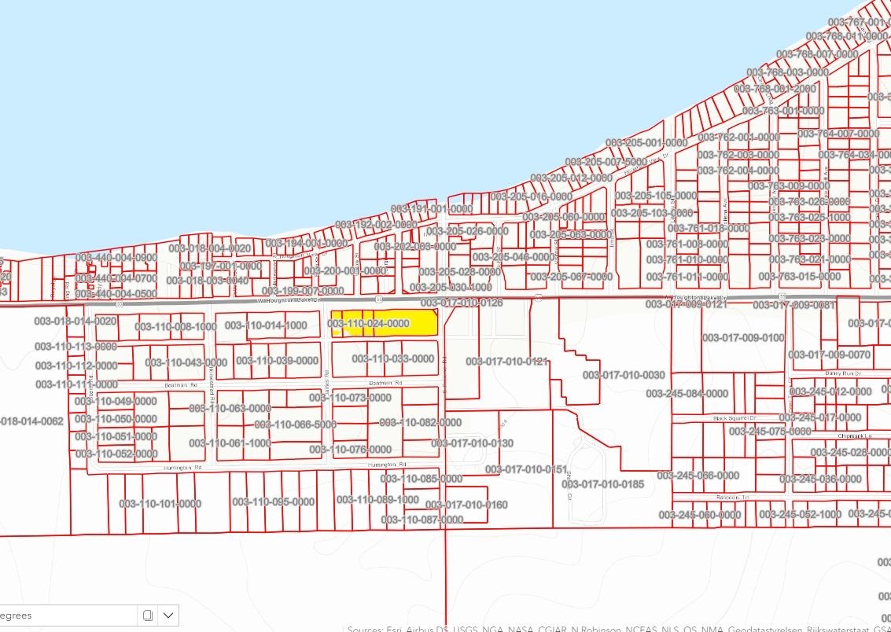
Task: Select parcel 003-110-008-1000
Action: point(175,327)
